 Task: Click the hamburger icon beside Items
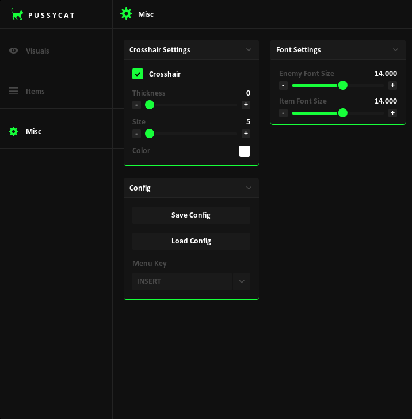[13, 91]
